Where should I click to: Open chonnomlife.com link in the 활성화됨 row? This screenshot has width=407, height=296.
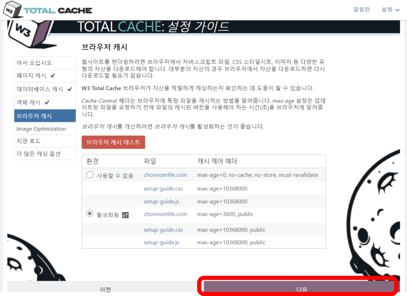point(165,214)
